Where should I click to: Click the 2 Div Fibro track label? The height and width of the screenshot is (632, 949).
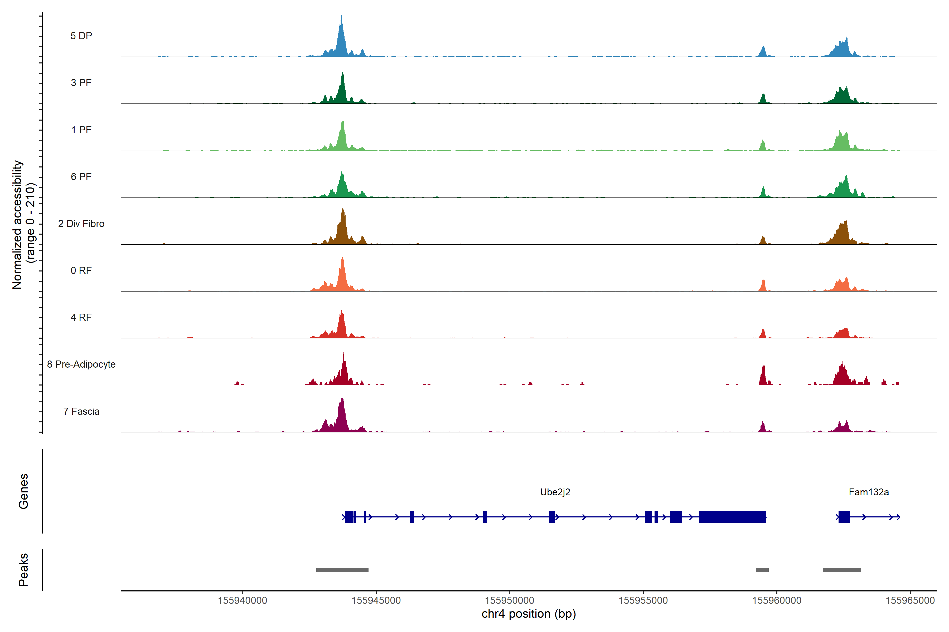click(81, 224)
